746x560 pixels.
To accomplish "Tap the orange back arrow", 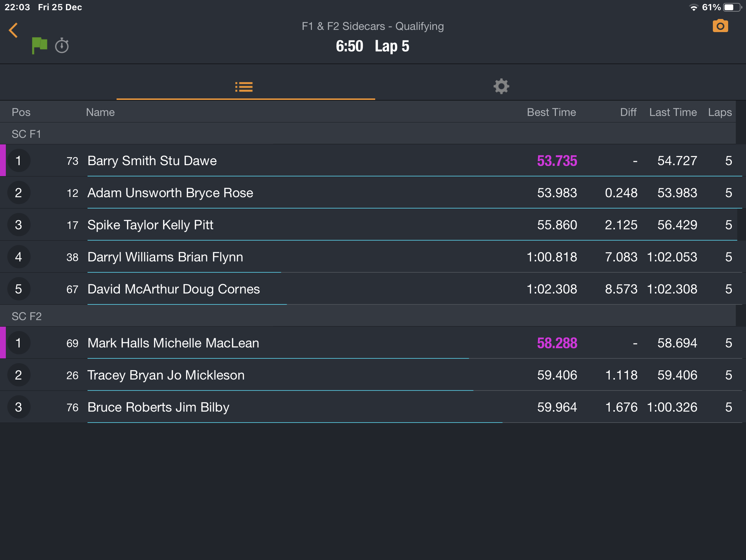I will [13, 30].
